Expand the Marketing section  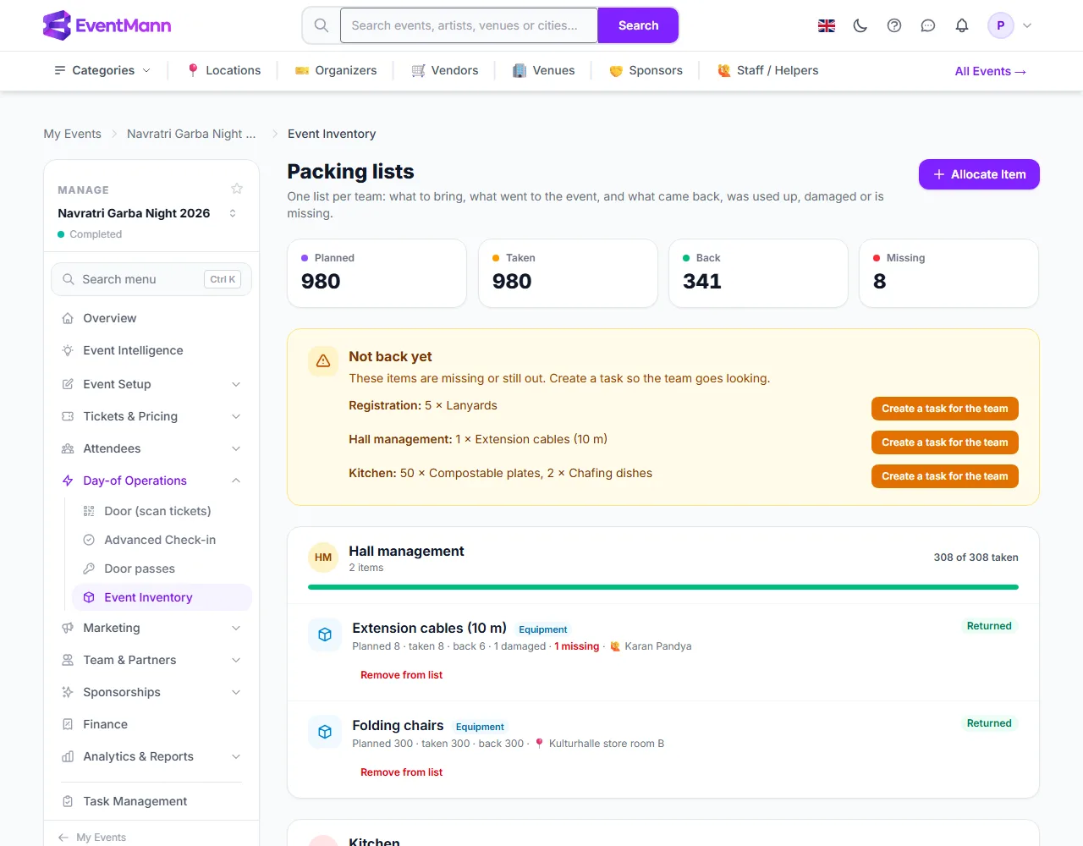tap(151, 628)
